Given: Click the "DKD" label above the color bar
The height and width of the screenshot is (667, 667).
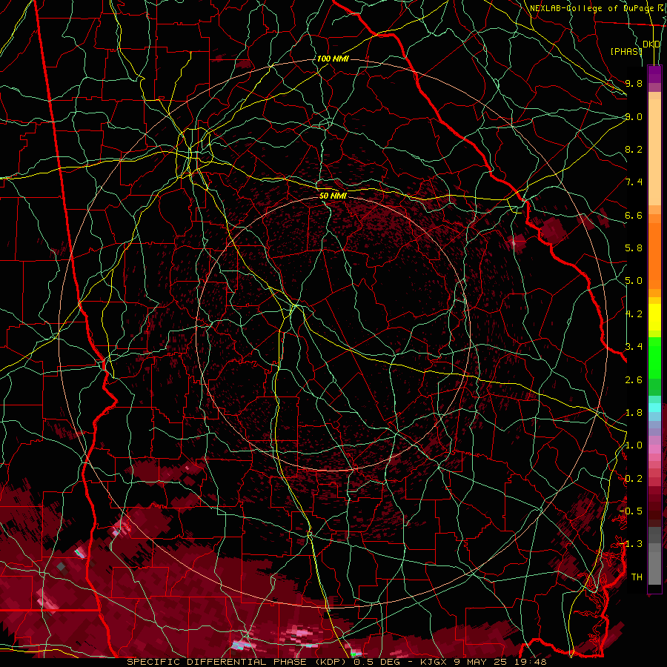Looking at the screenshot, I should (x=651, y=44).
